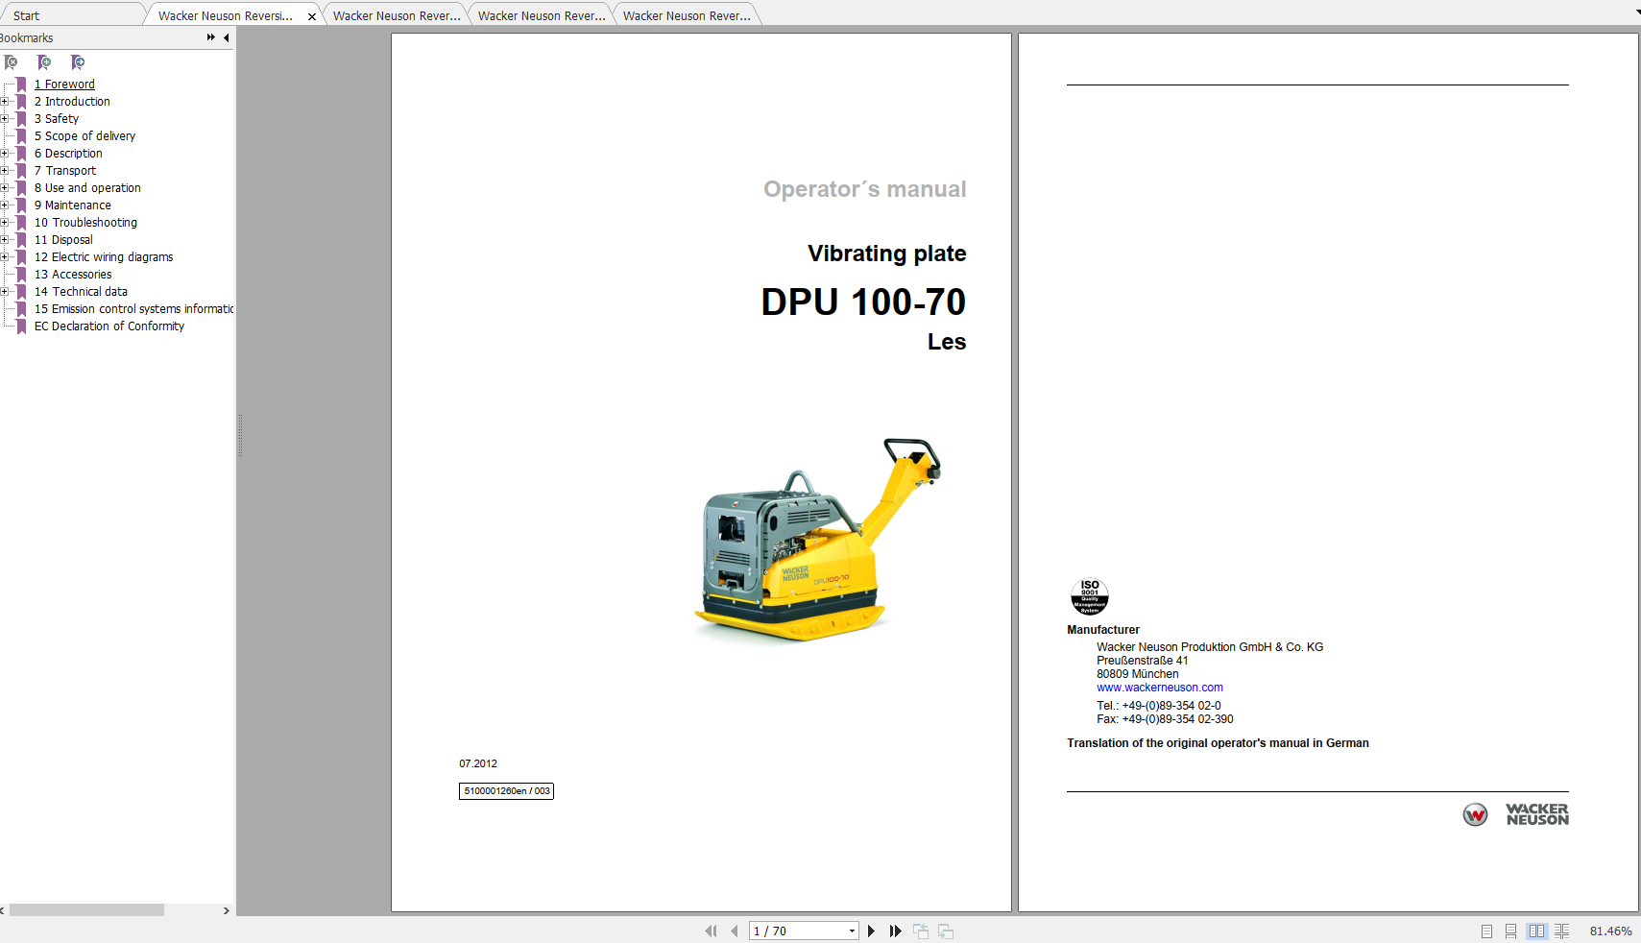Click the bookmark icon with the blue arrow
Screen dimensions: 1641x943
(x=78, y=62)
